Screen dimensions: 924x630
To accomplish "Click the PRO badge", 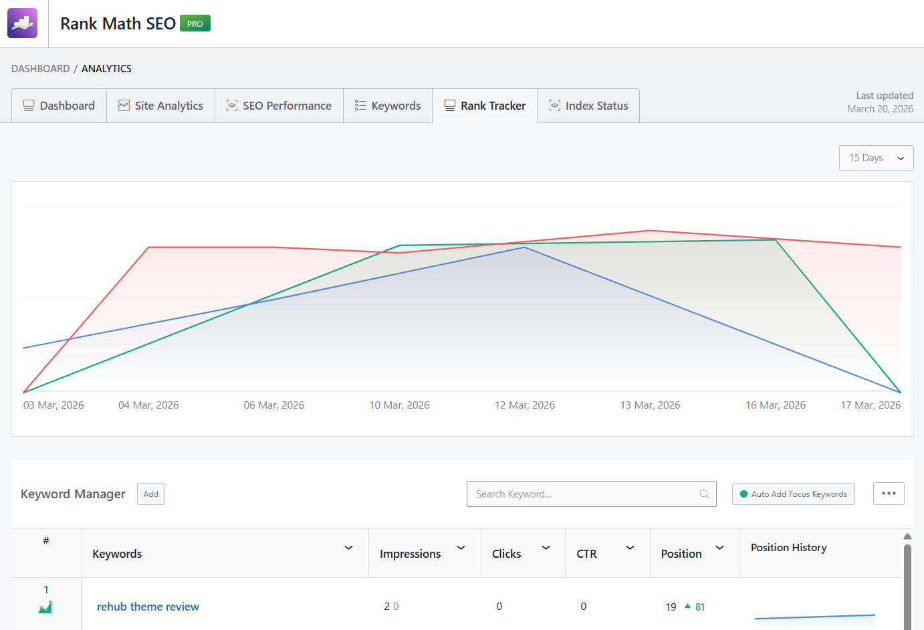I will coord(195,23).
